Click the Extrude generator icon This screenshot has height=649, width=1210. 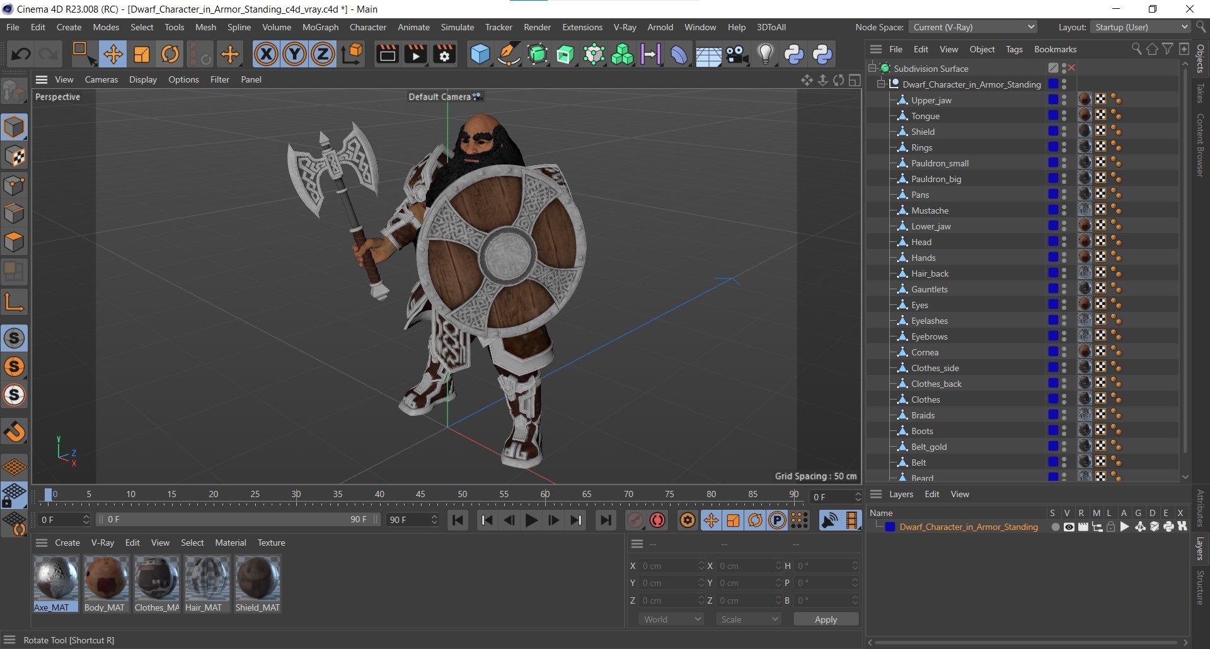click(565, 54)
